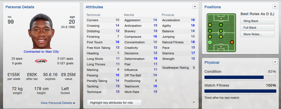Click the bright green left-back position dot
The image size is (281, 109).
pos(210,42)
